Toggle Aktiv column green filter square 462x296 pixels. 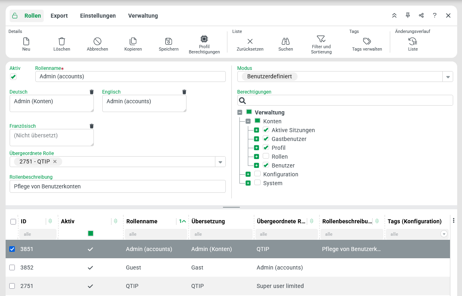click(91, 233)
